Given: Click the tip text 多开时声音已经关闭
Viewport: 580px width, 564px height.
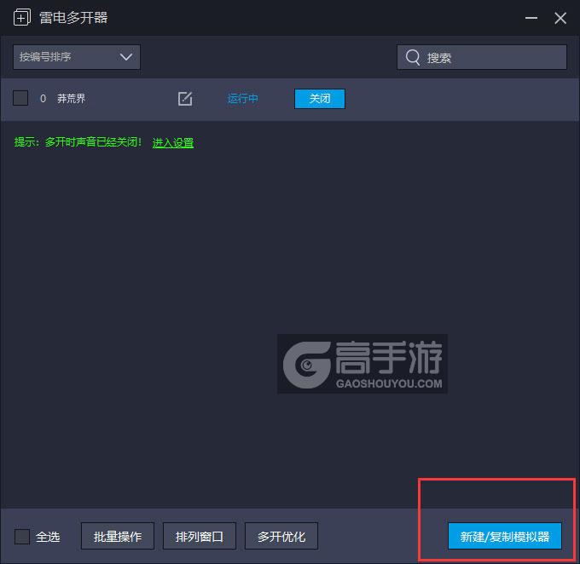Looking at the screenshot, I should [x=93, y=142].
